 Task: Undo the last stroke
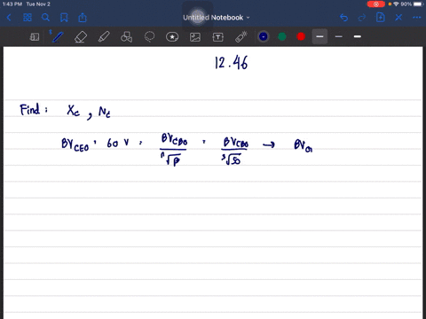click(343, 18)
